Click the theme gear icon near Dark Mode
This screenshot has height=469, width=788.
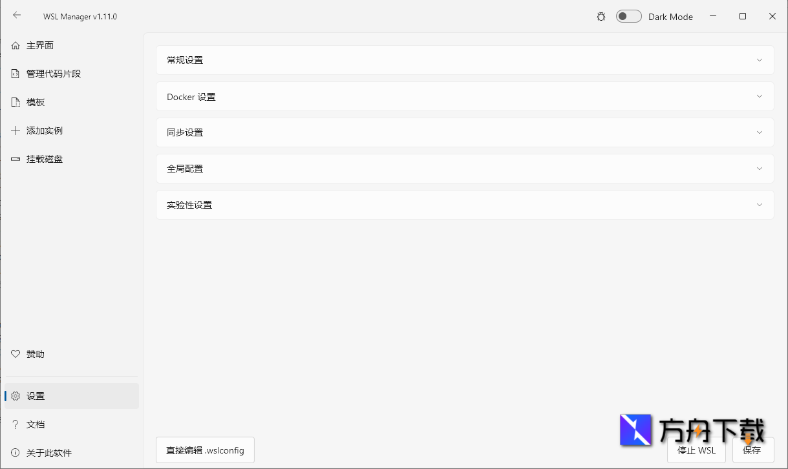601,16
